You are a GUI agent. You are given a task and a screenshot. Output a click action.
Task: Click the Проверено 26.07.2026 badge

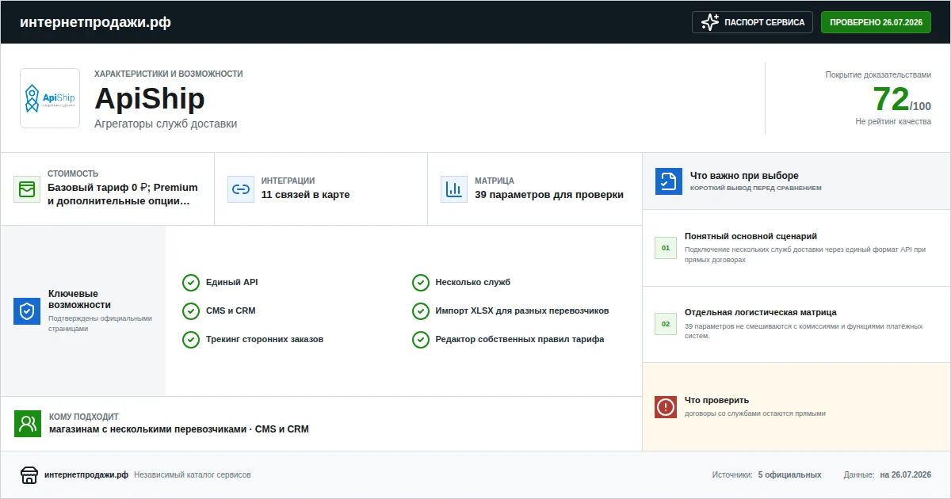pos(876,22)
